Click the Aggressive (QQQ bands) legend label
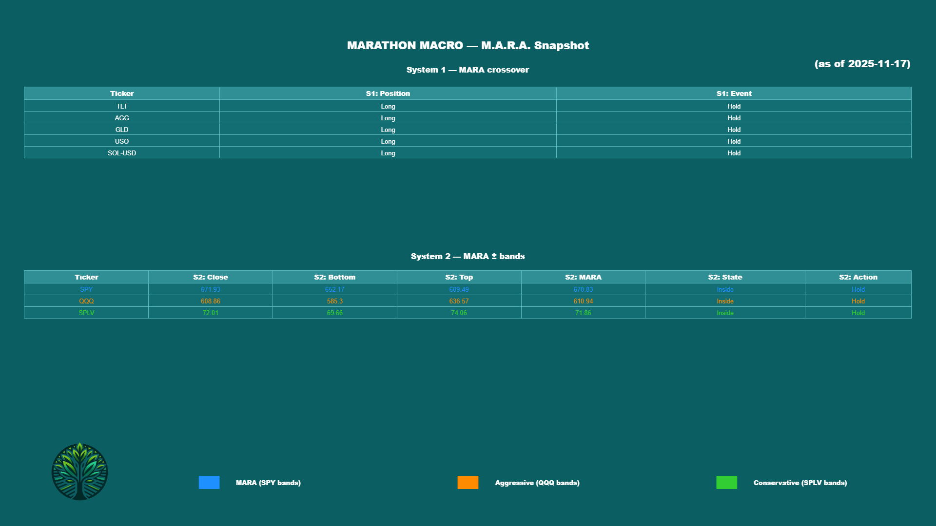The width and height of the screenshot is (936, 526). pos(537,483)
